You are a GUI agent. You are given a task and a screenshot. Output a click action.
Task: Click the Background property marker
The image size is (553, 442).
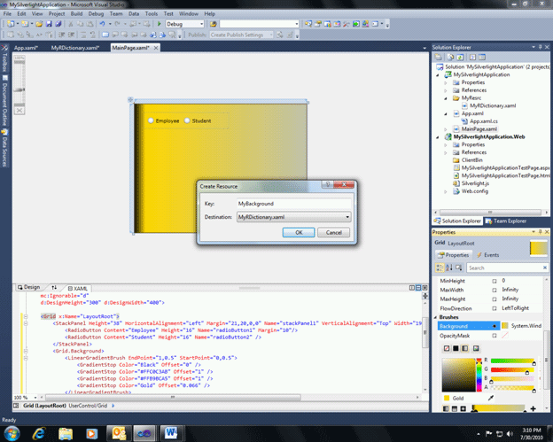pos(495,326)
